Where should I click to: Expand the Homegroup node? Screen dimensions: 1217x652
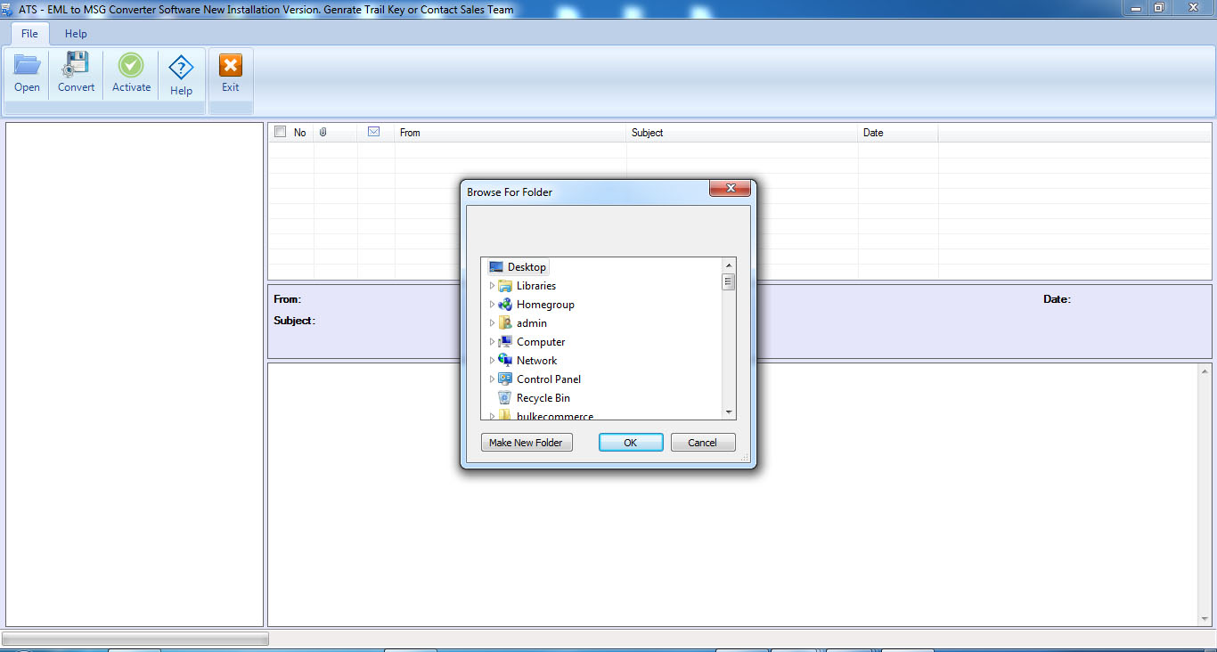(492, 305)
